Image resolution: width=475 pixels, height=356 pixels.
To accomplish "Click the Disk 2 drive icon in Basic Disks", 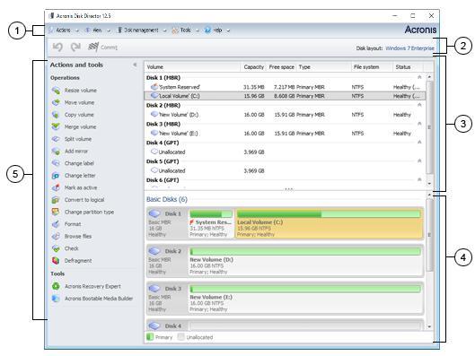I will pos(154,251).
